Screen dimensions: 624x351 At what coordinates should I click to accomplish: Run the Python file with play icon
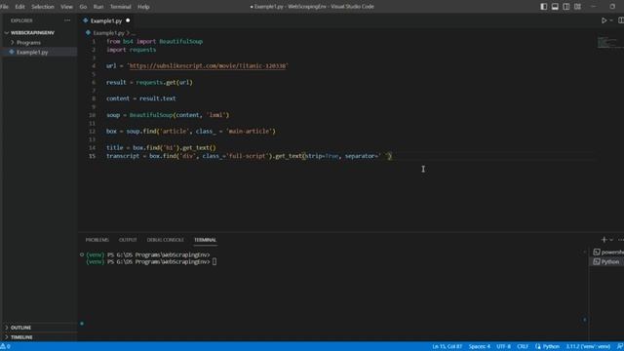(604, 20)
